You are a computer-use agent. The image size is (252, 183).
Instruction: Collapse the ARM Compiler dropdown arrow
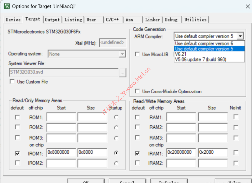pyautogui.click(x=240, y=36)
